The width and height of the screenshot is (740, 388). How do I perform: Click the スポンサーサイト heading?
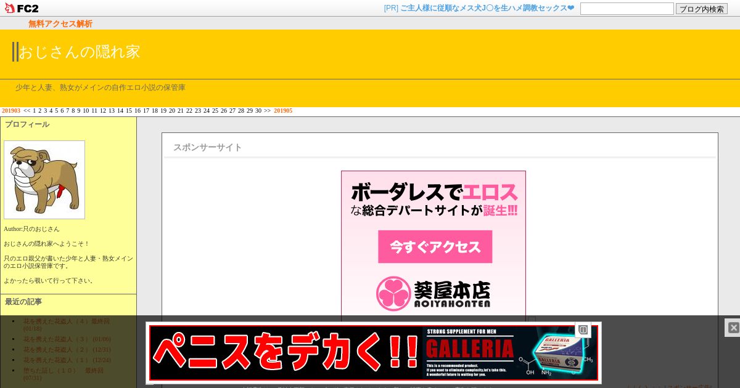(x=207, y=148)
